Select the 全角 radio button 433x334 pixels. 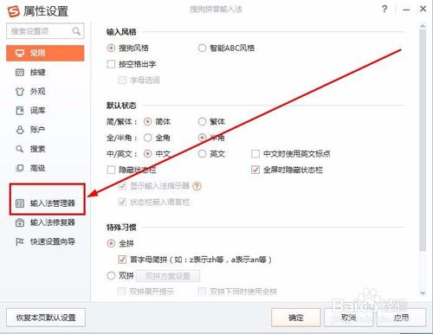[148, 138]
